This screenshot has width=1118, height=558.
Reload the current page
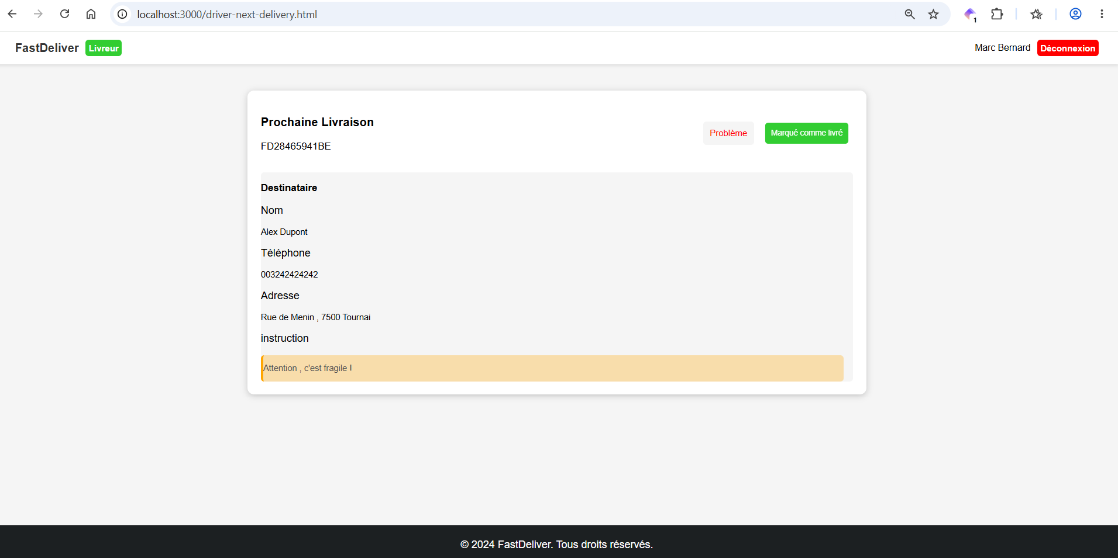tap(65, 14)
